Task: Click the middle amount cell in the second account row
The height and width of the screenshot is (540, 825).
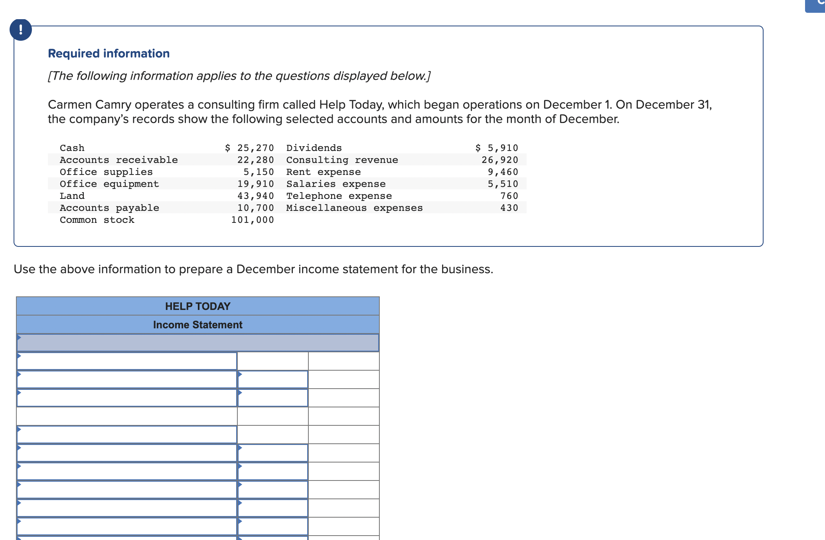Action: 273,379
